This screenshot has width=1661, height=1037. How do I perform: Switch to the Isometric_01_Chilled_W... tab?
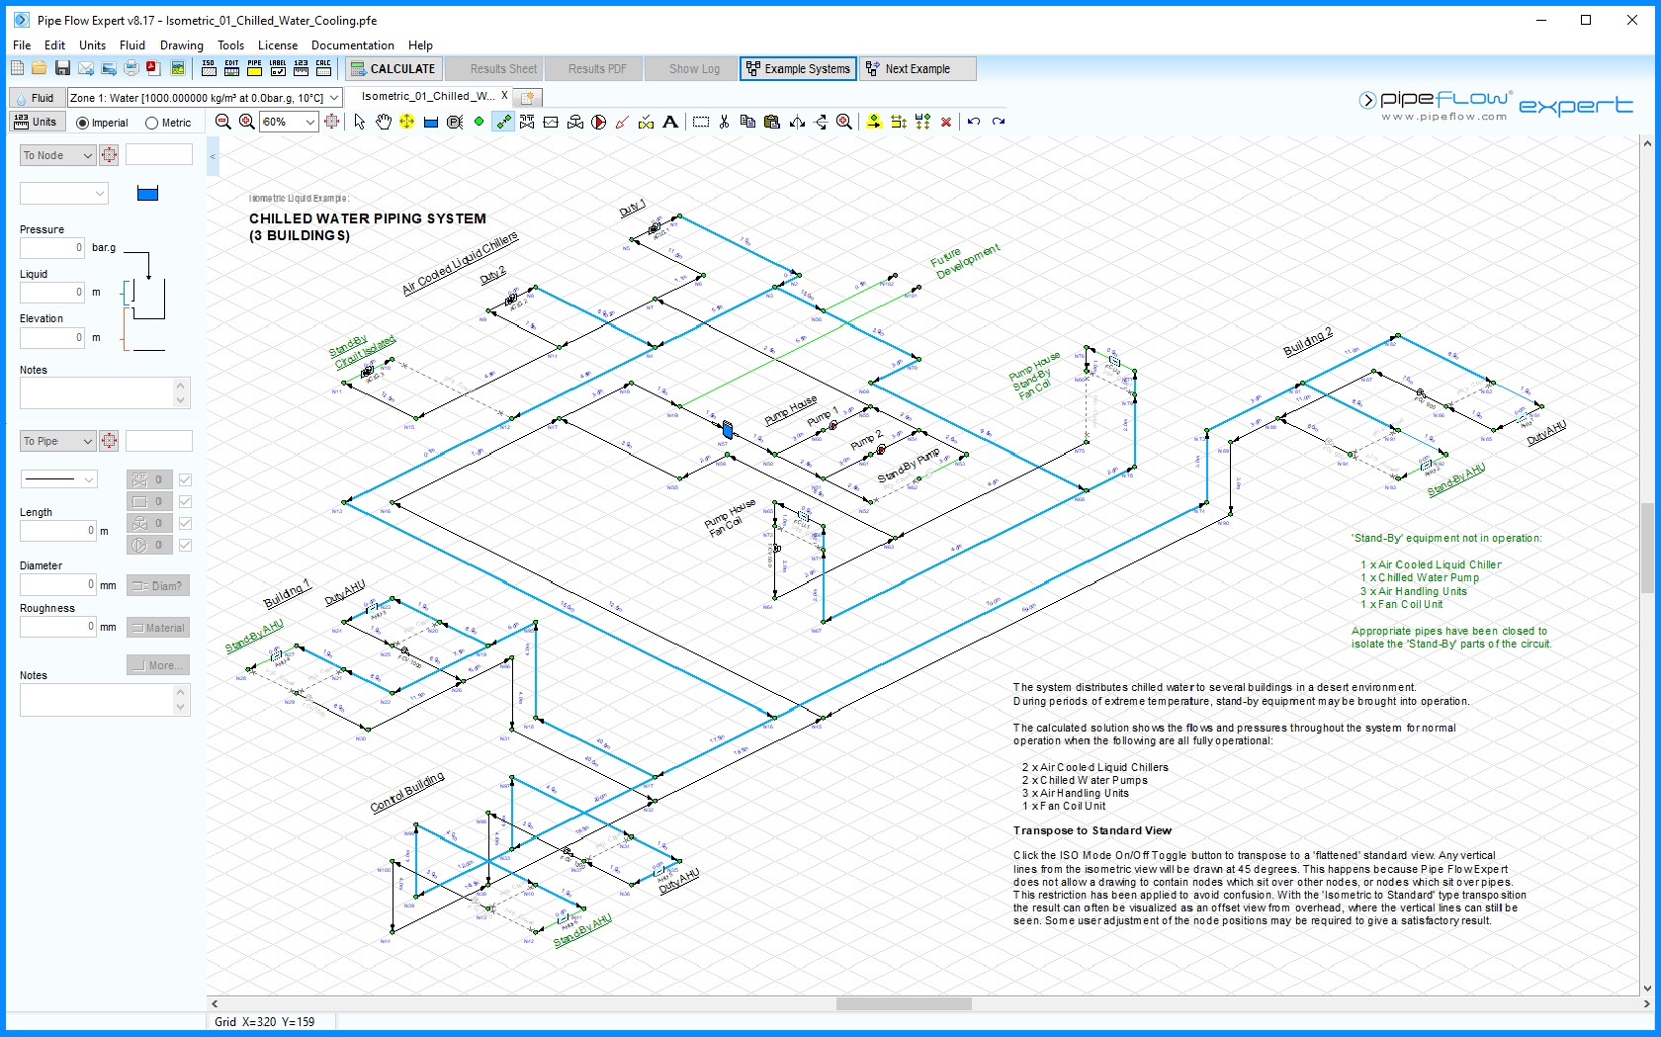click(x=428, y=96)
